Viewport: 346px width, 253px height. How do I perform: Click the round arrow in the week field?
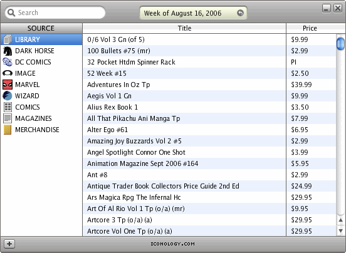[x=240, y=13]
